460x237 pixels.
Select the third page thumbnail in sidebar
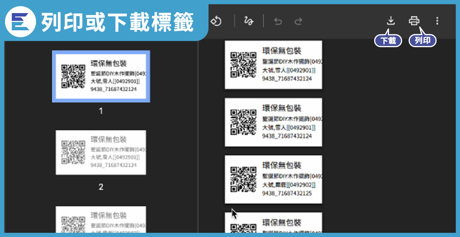(101, 219)
